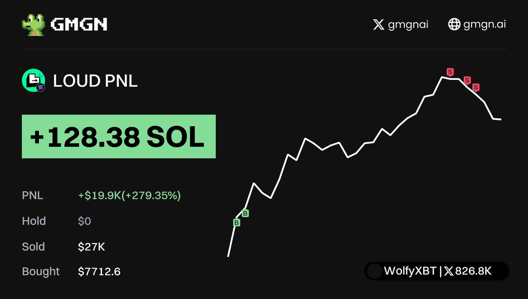Image resolution: width=528 pixels, height=299 pixels.
Task: Click the lower green B buy marker
Action: pos(237,222)
